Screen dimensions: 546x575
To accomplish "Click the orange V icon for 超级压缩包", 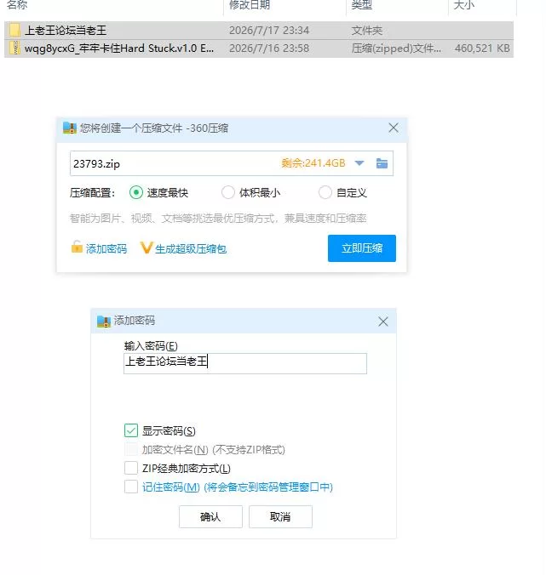I will 147,248.
